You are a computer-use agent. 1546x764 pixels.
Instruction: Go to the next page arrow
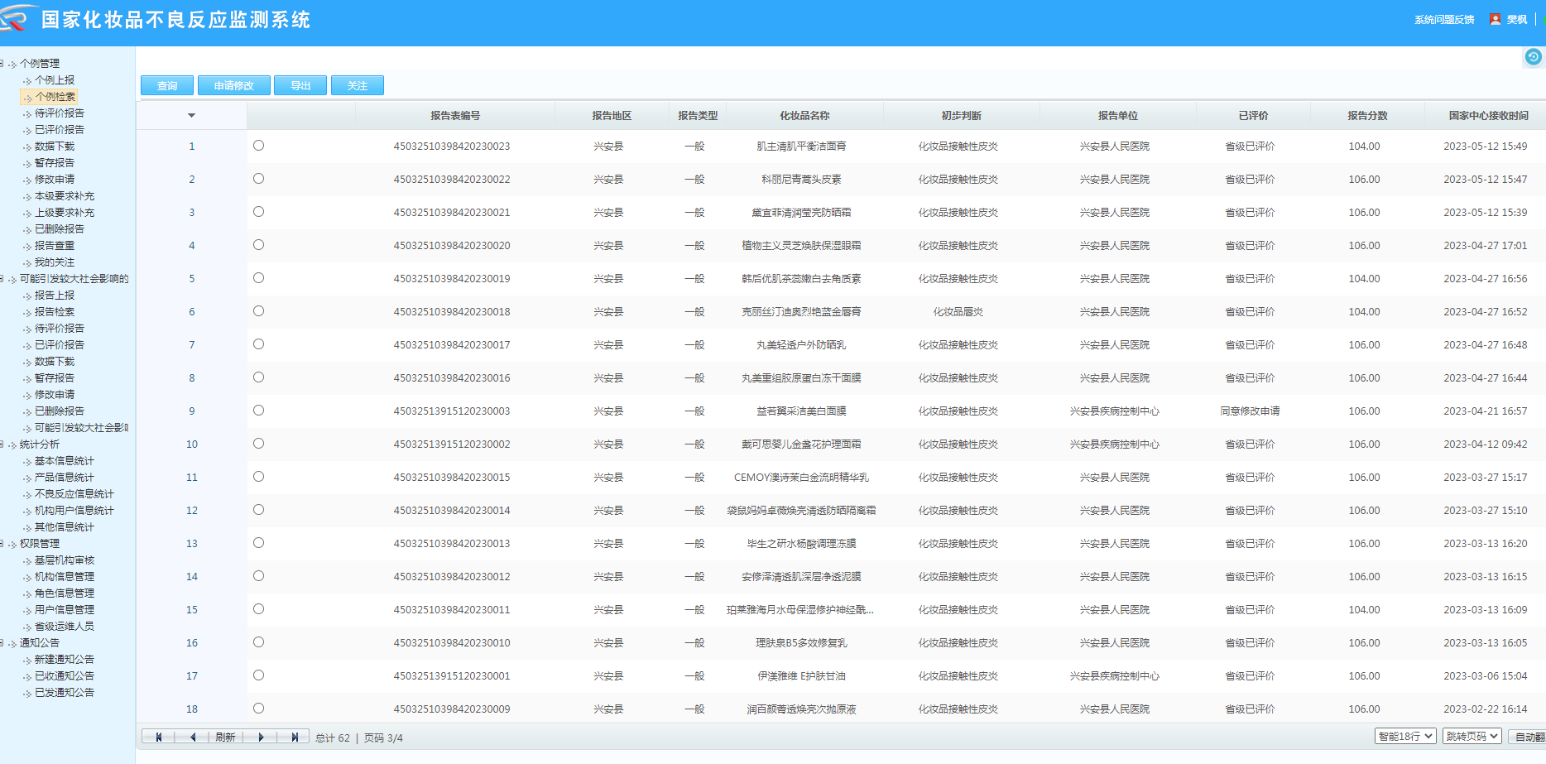(x=261, y=737)
